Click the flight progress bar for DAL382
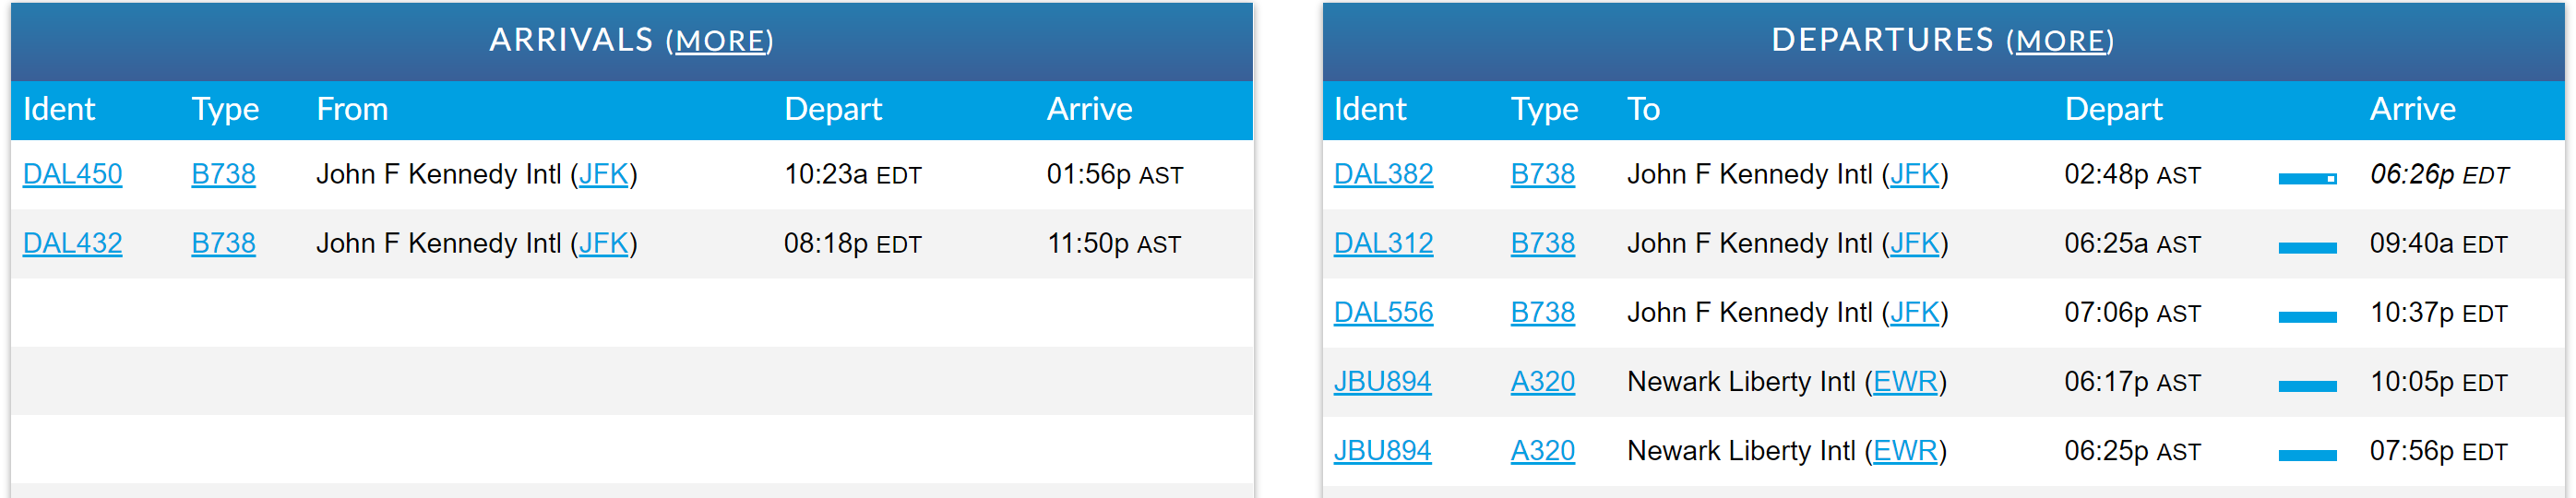2576x498 pixels. point(2306,178)
